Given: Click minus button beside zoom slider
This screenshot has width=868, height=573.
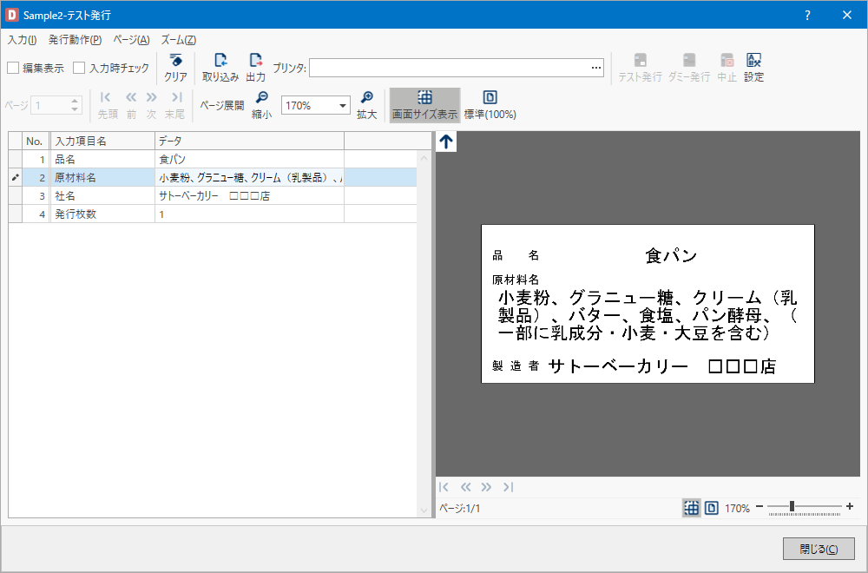Looking at the screenshot, I should (759, 506).
